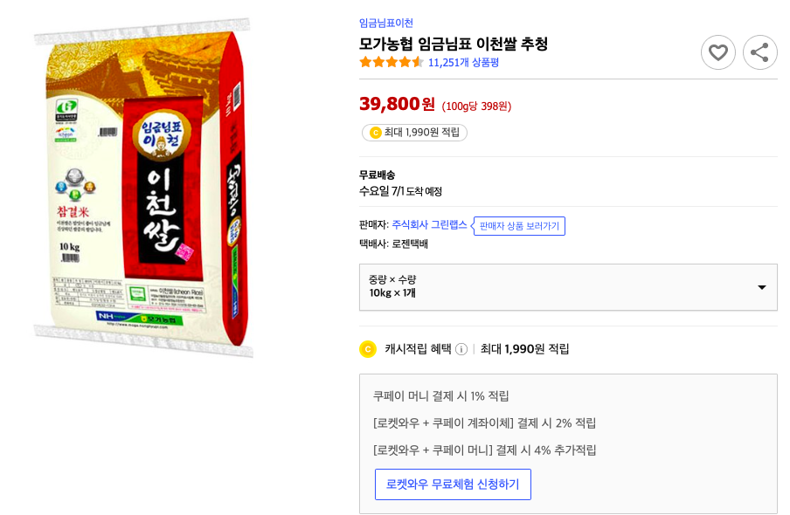
Task: Click the dropdown arrow on the quantity box
Action: (759, 286)
